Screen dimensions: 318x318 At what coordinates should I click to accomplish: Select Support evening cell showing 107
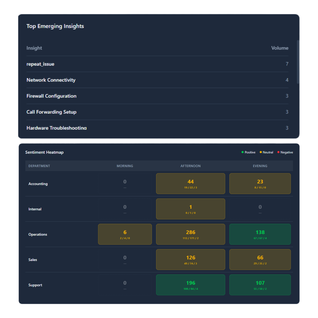tap(260, 285)
